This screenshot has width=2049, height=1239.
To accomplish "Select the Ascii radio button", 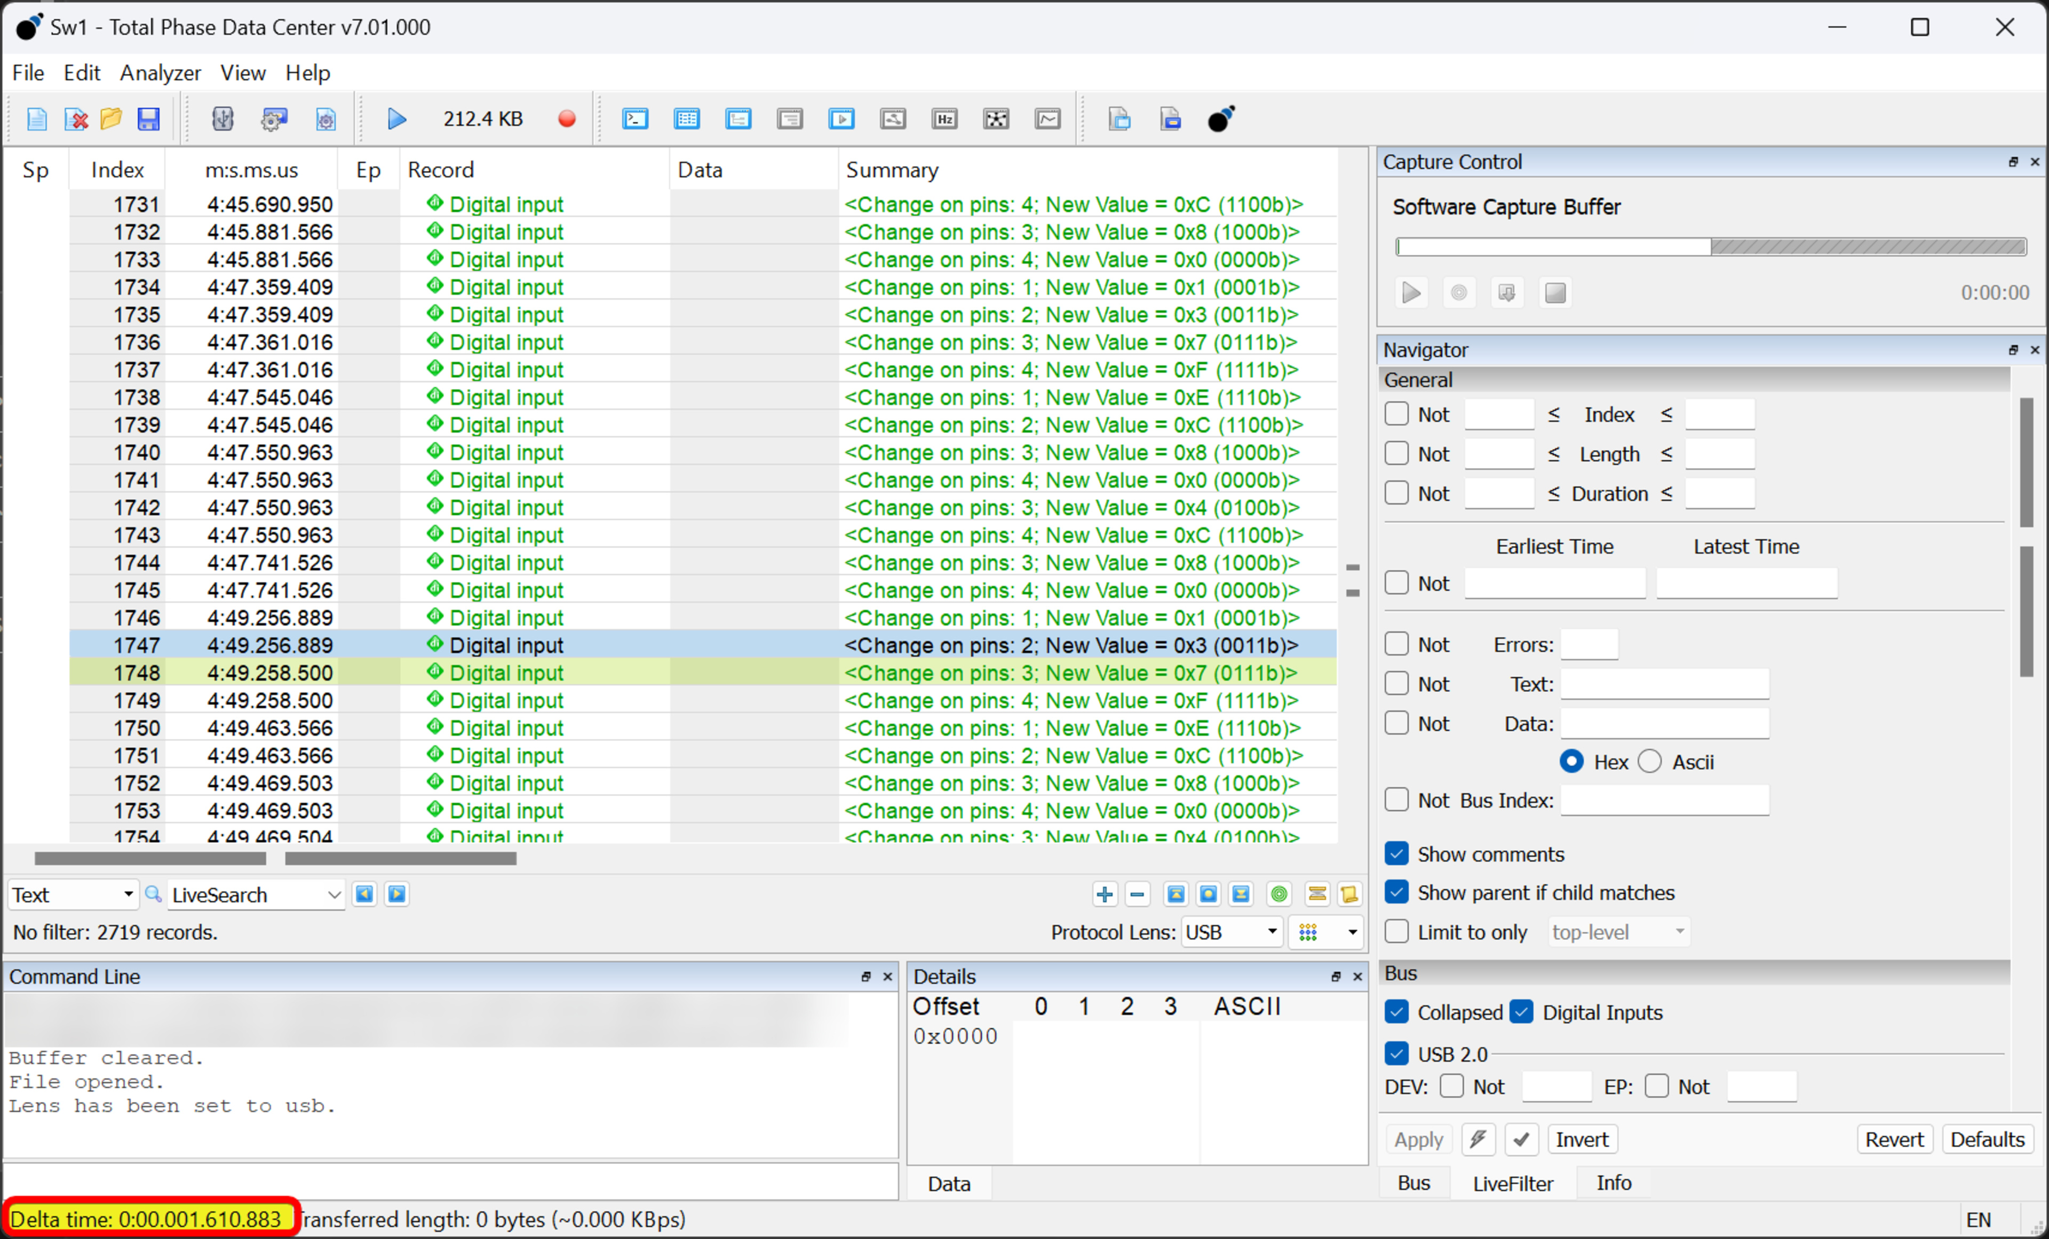I will pos(1650,761).
